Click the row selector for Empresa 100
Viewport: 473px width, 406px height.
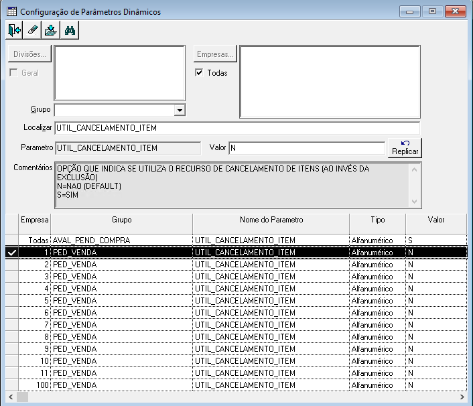pyautogui.click(x=12, y=385)
